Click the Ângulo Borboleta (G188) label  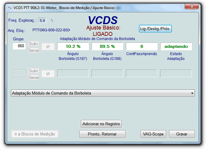coord(107,56)
